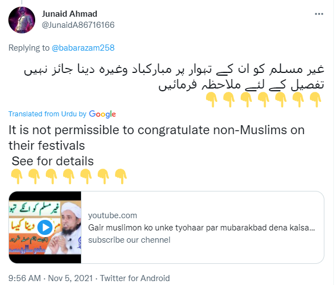Screen dimensions: 335x285
Task: Open the three-dot more options menu
Action: coord(318,13)
